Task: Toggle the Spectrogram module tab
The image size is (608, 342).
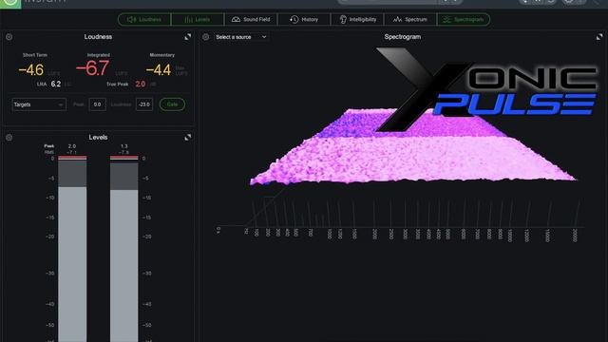Action: pos(464,19)
